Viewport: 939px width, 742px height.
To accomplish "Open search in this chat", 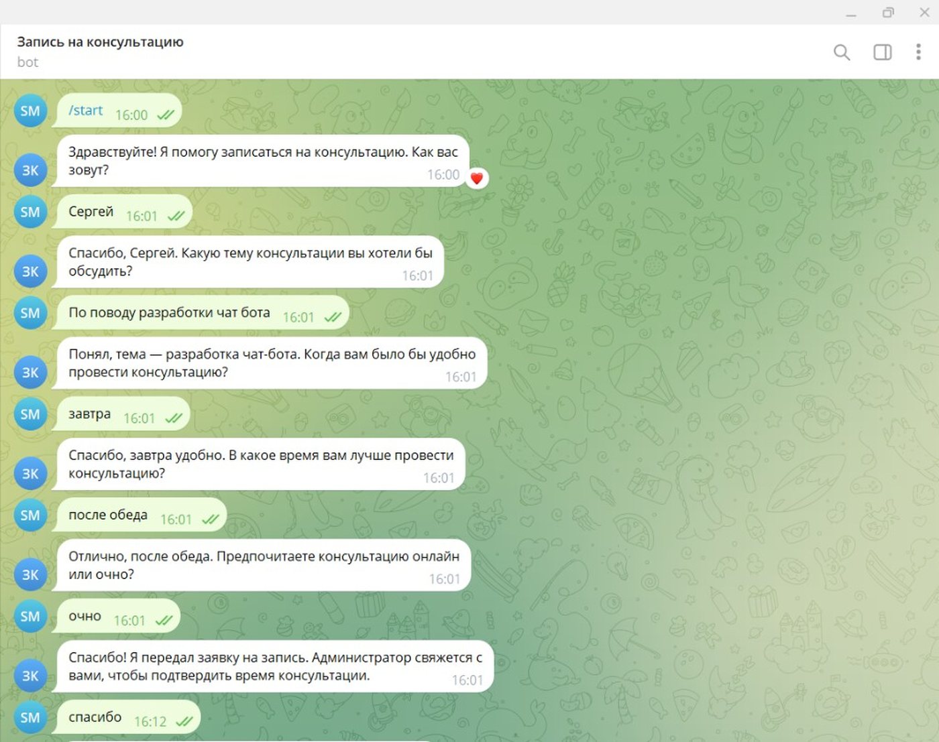I will pos(842,52).
